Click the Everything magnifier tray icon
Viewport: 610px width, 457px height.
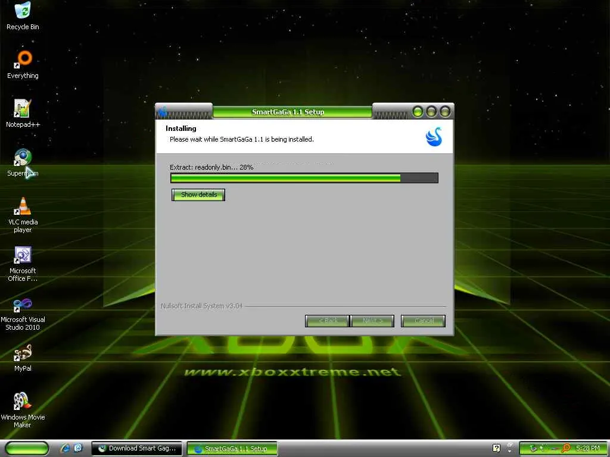coord(566,448)
